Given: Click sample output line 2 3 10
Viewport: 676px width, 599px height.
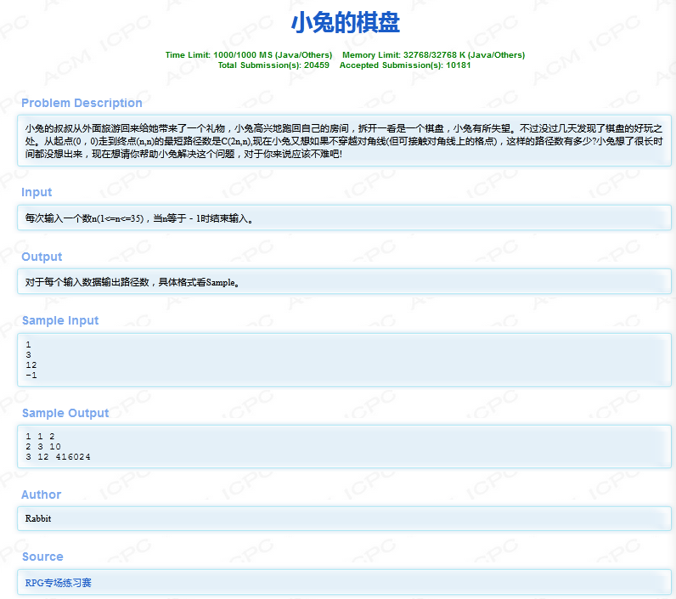Looking at the screenshot, I should tap(43, 447).
